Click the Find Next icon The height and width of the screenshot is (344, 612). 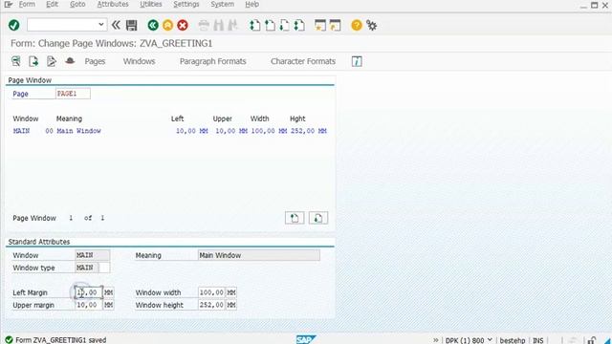(232, 26)
